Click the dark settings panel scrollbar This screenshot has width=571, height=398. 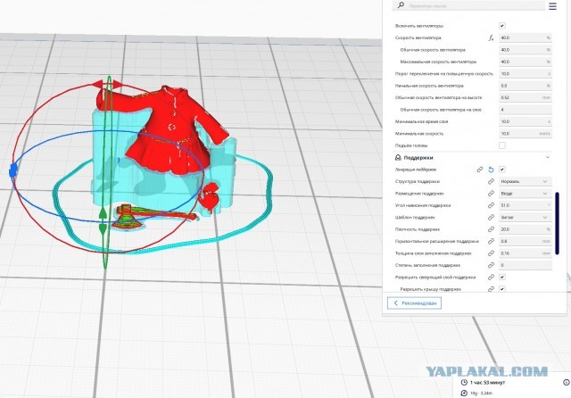[x=557, y=224]
